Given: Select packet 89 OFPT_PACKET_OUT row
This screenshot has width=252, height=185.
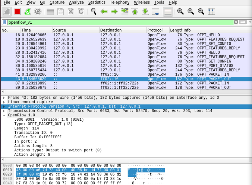Looking at the screenshot, I should pos(126,88).
